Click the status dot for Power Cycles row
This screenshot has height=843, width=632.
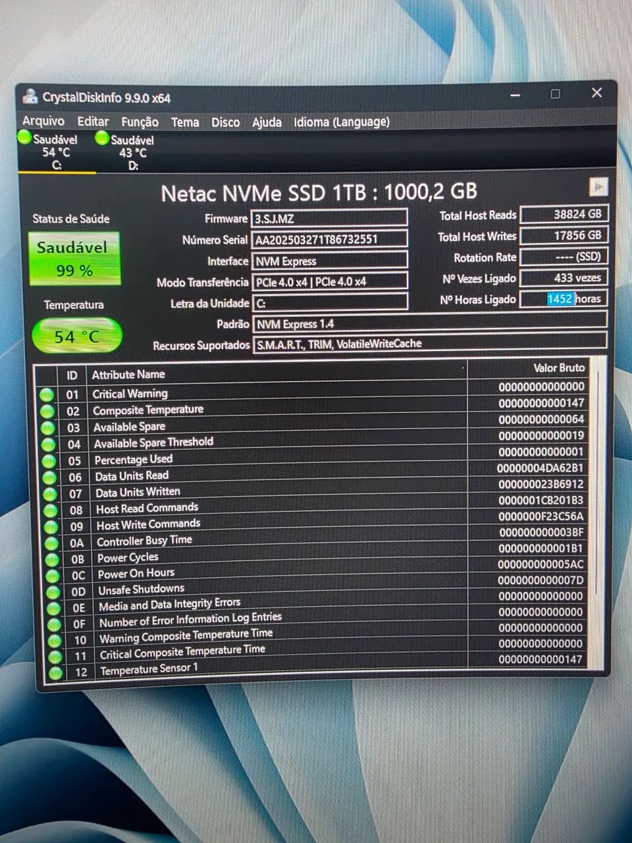(x=52, y=560)
